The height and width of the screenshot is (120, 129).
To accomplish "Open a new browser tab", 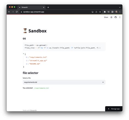I will point(48,7).
